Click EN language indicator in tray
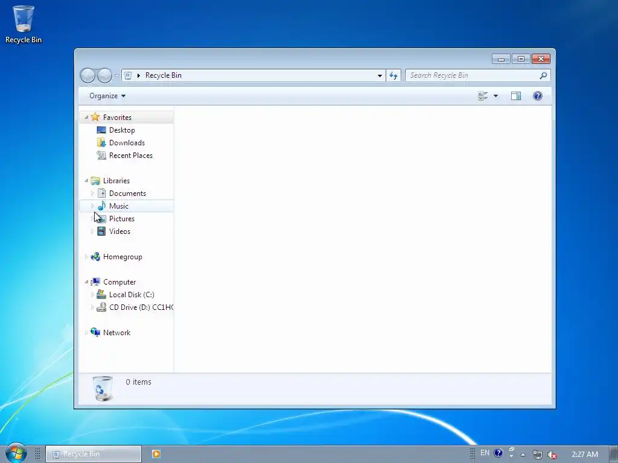Image resolution: width=618 pixels, height=463 pixels. coord(485,453)
